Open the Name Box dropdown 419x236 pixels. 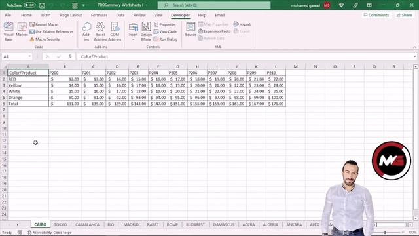point(29,56)
